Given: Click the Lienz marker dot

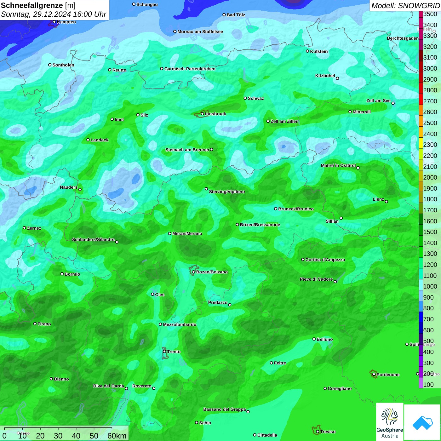Looking at the screenshot, I should click(x=387, y=202).
